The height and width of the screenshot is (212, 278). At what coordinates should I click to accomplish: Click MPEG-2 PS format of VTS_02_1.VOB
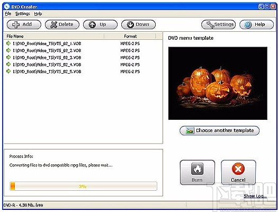[130, 43]
